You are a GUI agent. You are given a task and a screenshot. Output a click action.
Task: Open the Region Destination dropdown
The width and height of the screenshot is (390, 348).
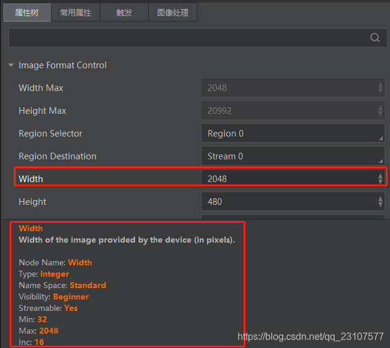pos(293,156)
